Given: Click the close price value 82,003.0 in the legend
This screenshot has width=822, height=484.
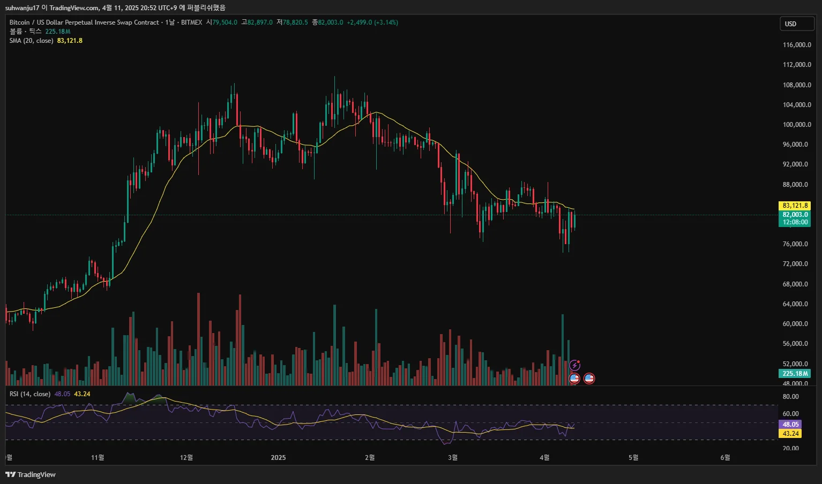Looking at the screenshot, I should tap(331, 22).
